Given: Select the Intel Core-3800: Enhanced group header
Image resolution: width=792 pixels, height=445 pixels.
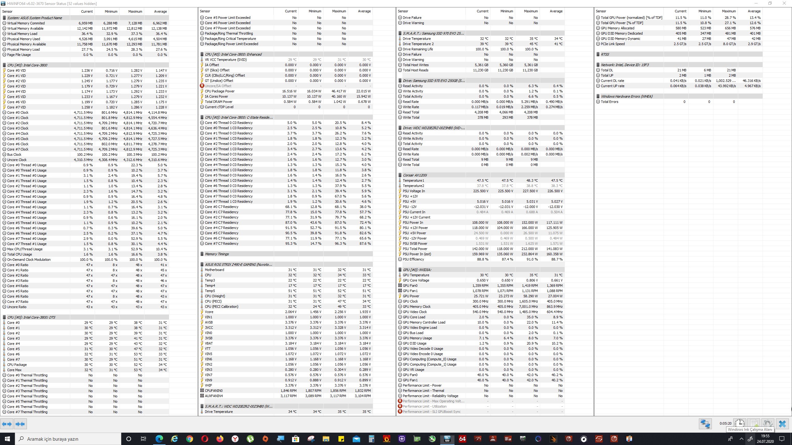Looking at the screenshot, I should tap(286, 54).
